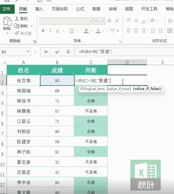
Task: Toggle Underline formatting
Action: pyautogui.click(x=57, y=31)
